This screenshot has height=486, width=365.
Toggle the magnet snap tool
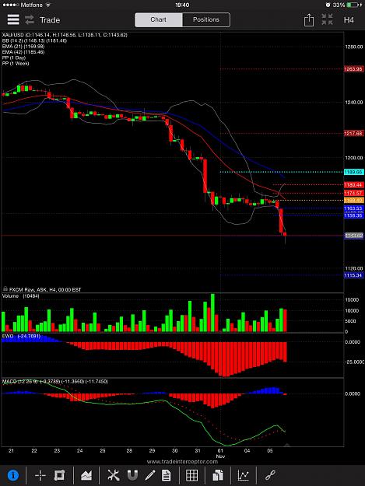point(133,475)
